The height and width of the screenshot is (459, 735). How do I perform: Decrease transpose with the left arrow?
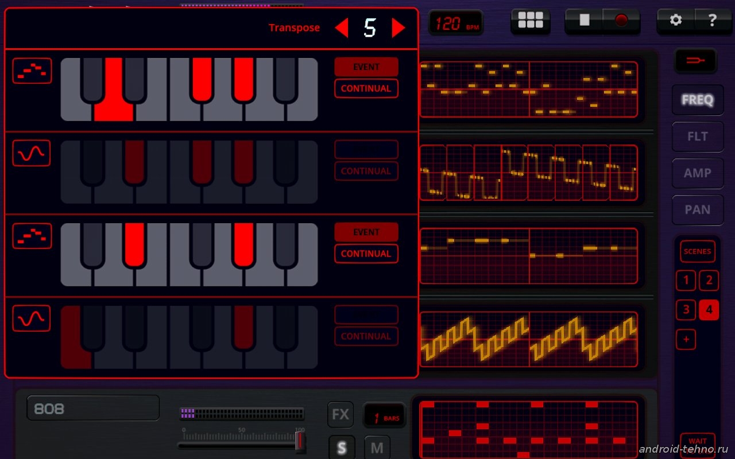342,28
